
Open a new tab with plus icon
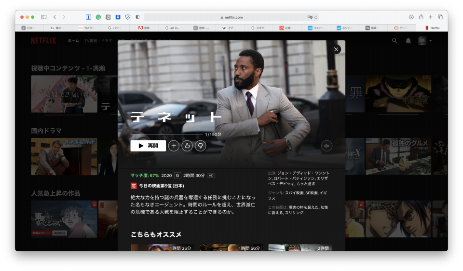tap(431, 17)
